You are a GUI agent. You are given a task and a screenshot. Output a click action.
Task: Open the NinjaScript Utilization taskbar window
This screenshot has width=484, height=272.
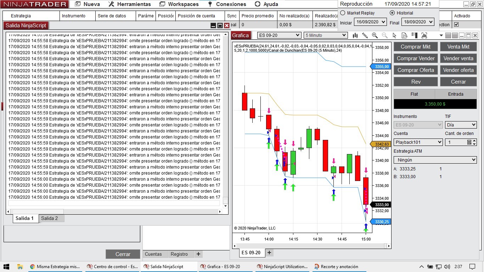283,267
